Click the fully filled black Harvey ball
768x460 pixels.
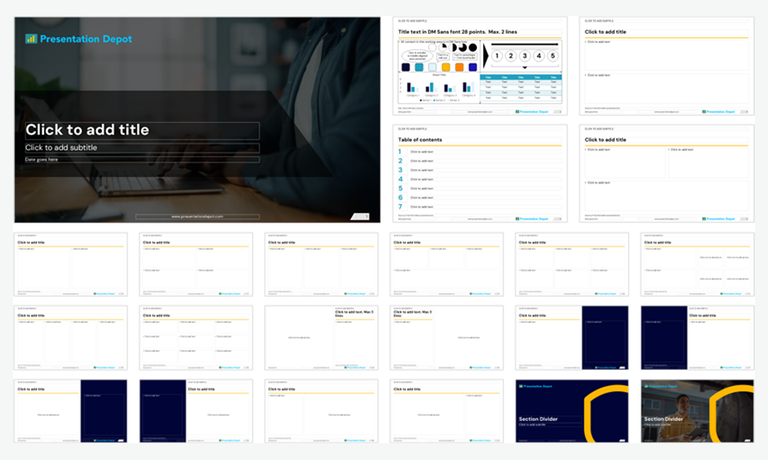tap(472, 48)
